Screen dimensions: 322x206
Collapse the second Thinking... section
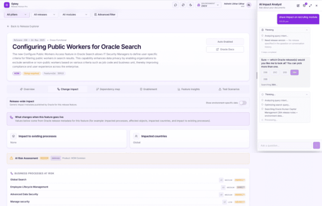point(307,95)
